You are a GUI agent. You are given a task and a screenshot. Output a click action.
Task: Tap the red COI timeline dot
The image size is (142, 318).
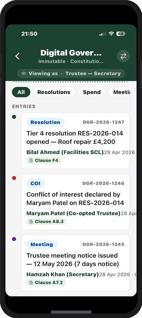pos(14,178)
